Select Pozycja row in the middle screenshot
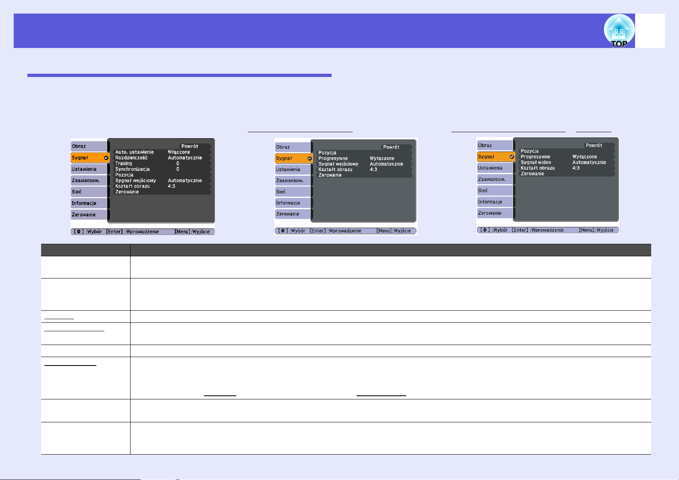The height and width of the screenshot is (480, 679). point(364,153)
